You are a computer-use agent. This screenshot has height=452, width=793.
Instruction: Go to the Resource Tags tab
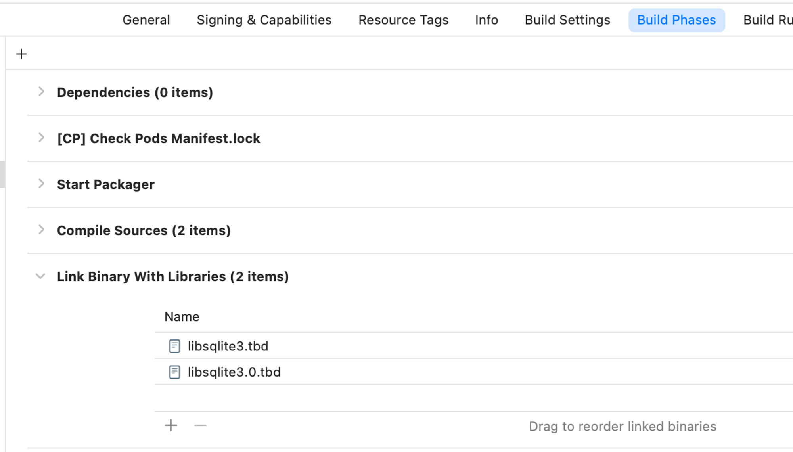[x=403, y=20]
